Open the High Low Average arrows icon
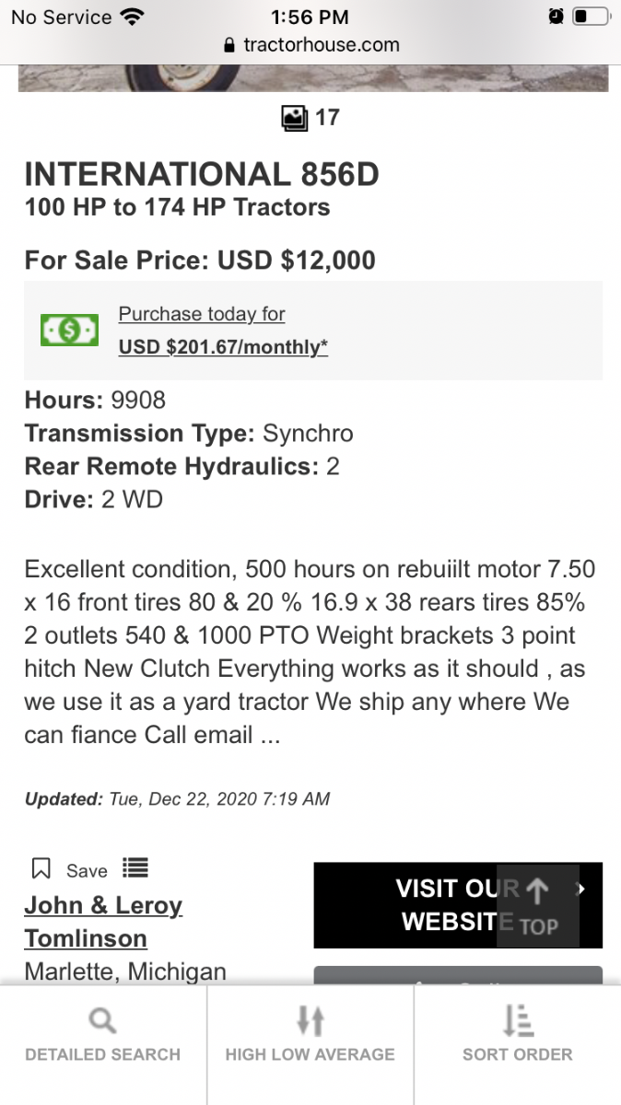621x1105 pixels. 310,1020
